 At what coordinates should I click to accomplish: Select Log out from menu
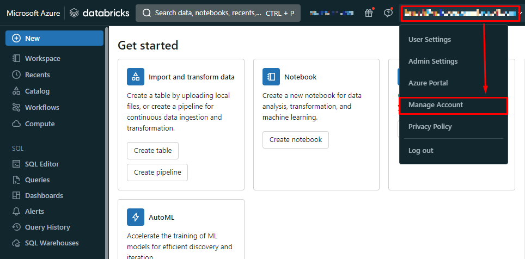coord(421,151)
